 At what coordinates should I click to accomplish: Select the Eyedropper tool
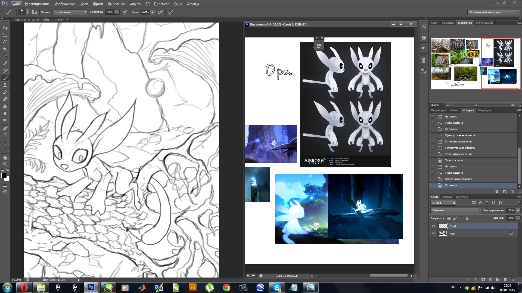[x=5, y=63]
